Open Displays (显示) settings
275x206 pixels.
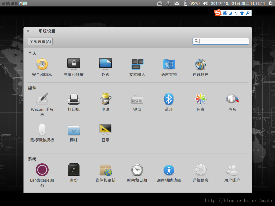point(105,133)
